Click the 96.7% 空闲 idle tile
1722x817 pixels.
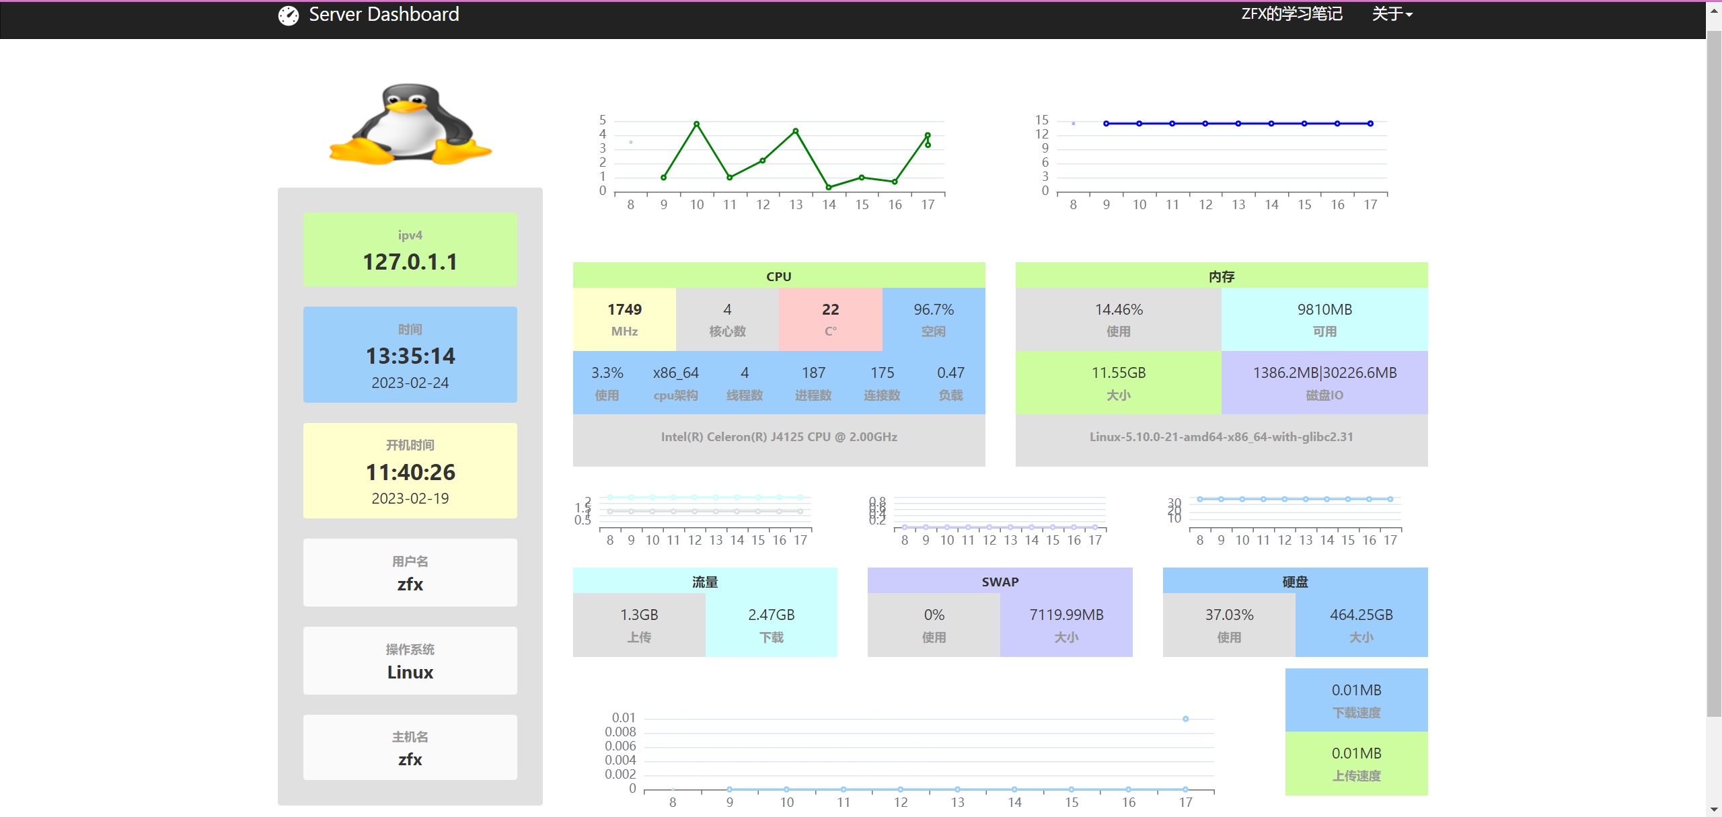[x=933, y=319]
